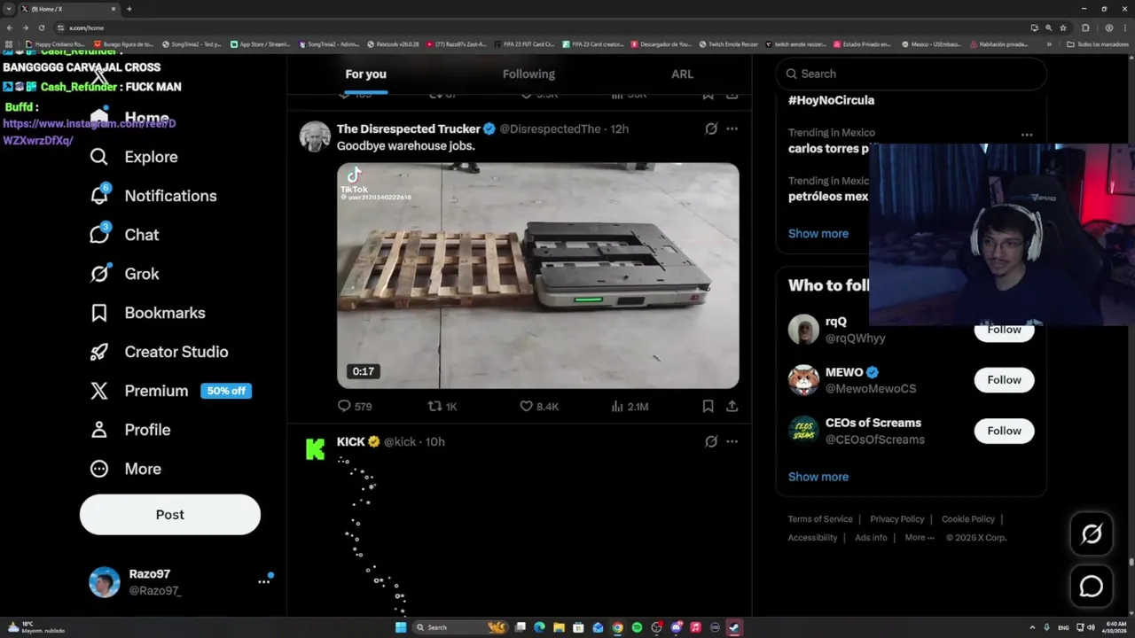This screenshot has width=1135, height=638.
Task: Open Spotify from the taskbar
Action: (x=637, y=627)
